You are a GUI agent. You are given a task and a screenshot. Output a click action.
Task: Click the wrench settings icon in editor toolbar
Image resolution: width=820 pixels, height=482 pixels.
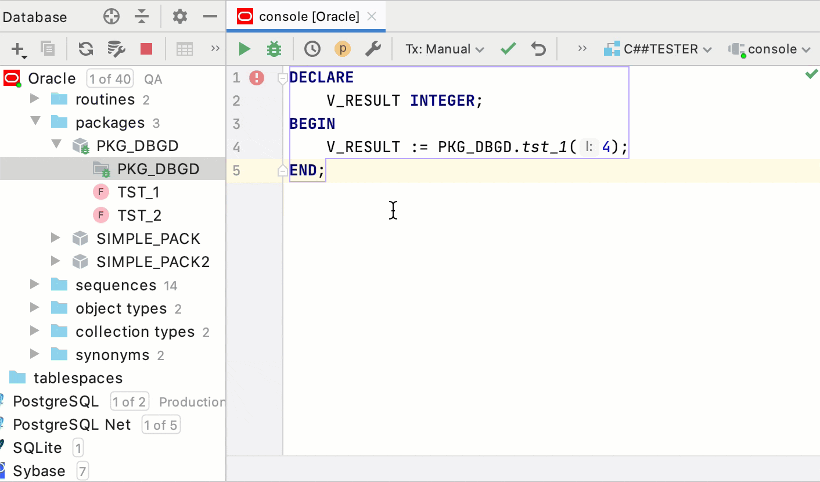tap(373, 49)
